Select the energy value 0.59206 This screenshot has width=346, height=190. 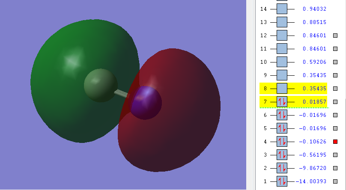(x=314, y=62)
